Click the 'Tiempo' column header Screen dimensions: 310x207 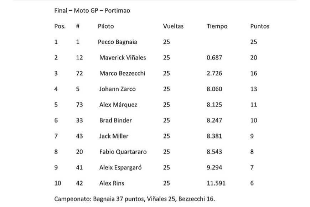click(x=217, y=26)
